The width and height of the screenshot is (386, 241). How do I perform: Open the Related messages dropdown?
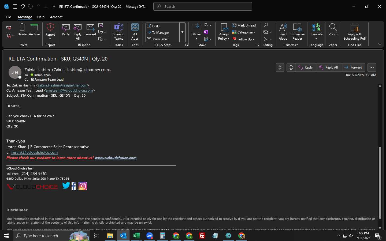click(x=267, y=32)
